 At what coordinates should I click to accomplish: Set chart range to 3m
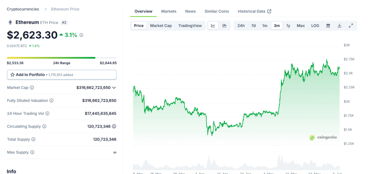point(277,26)
